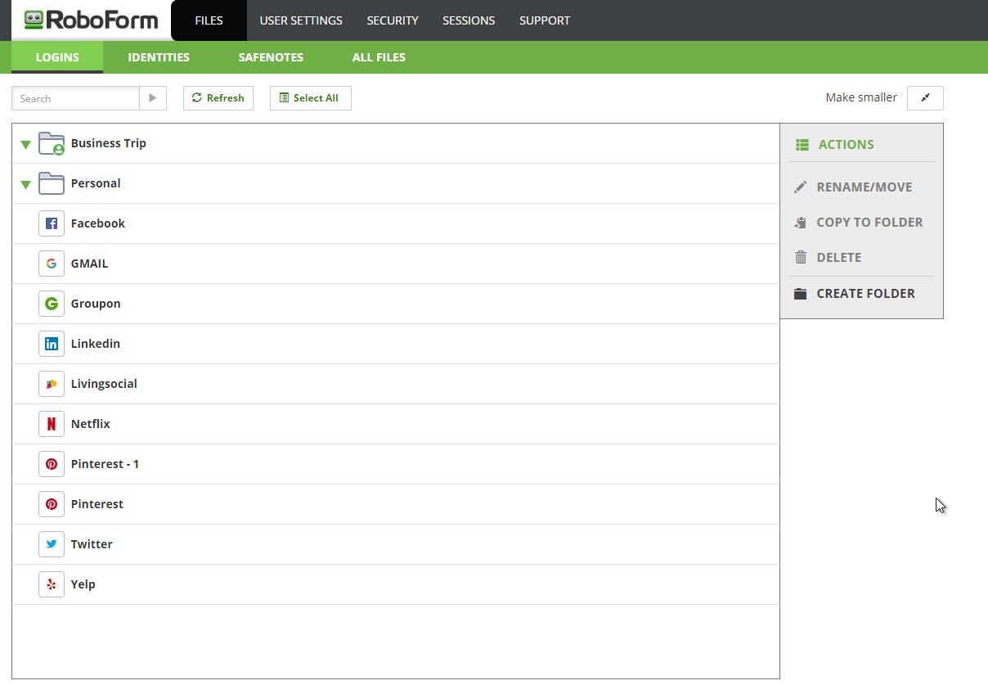Open the SESSIONS menu
Image resolution: width=988 pixels, height=685 pixels.
469,20
